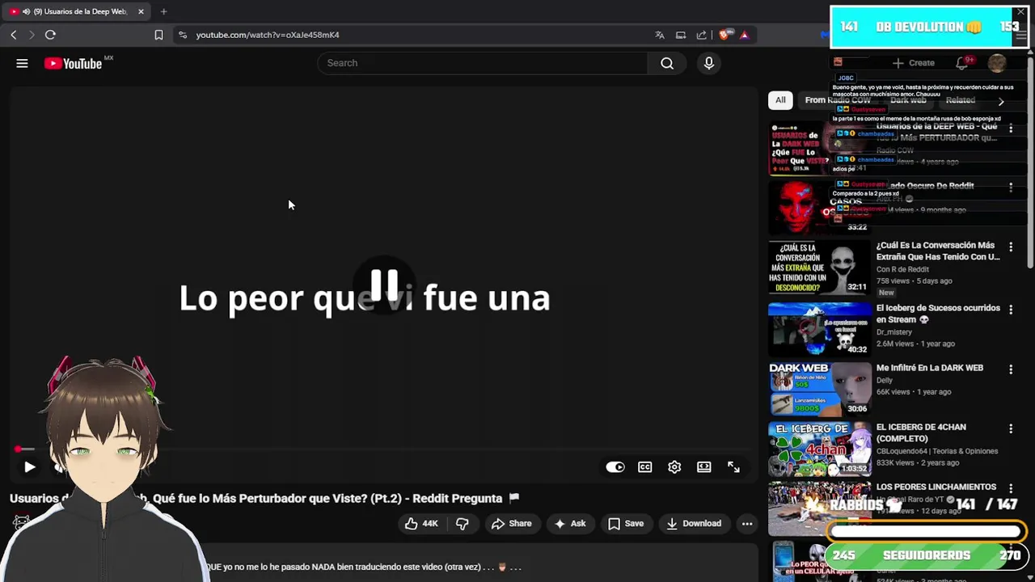Click the video title flag icon

[514, 498]
